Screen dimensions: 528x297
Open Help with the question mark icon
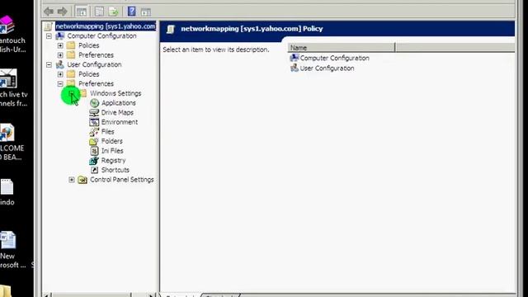[x=132, y=12]
